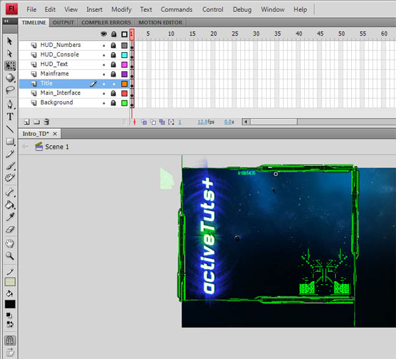The height and width of the screenshot is (359, 396).
Task: Hide the Title layer visibility dot
Action: click(x=104, y=84)
